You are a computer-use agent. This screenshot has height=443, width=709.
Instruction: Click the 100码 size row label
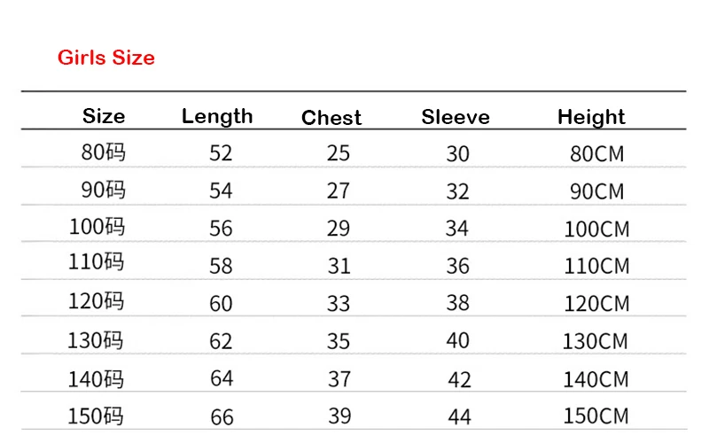(x=97, y=227)
